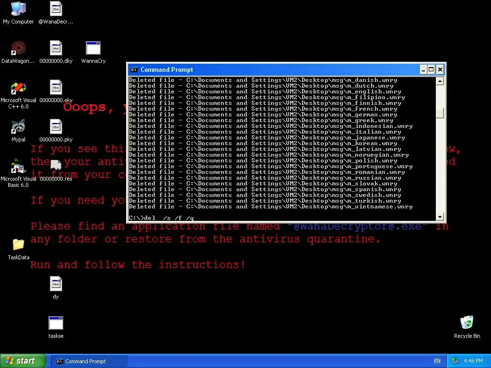Click the system tray network icon
The image size is (491, 368).
tap(456, 361)
